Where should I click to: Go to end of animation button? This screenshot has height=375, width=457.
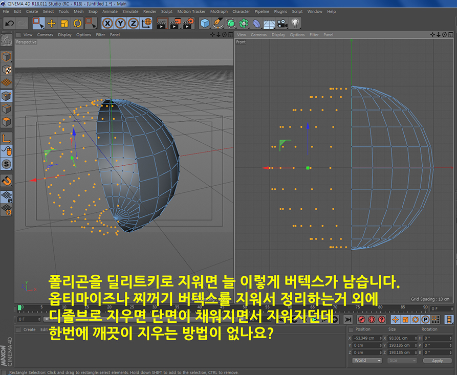[x=348, y=320]
